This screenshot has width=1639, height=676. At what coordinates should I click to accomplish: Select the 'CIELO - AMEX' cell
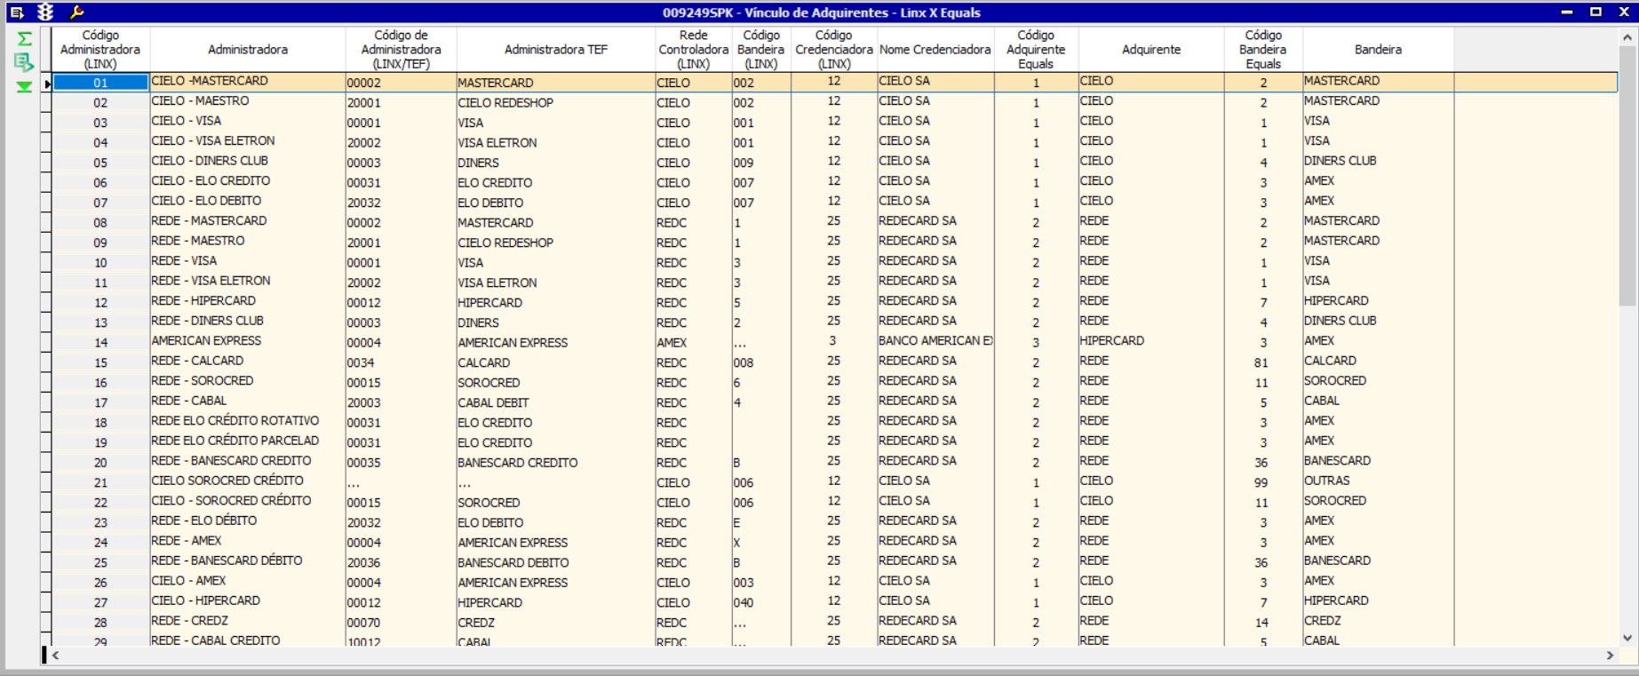point(248,581)
